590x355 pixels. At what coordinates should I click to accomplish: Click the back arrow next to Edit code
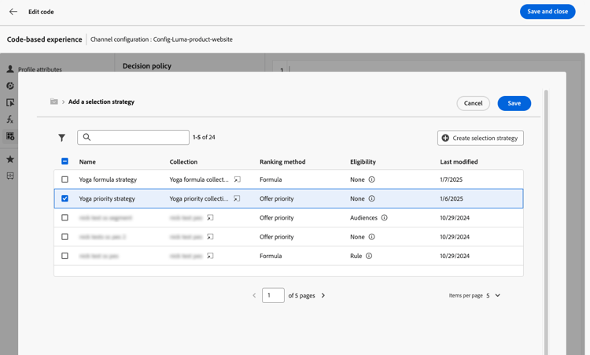pyautogui.click(x=13, y=12)
